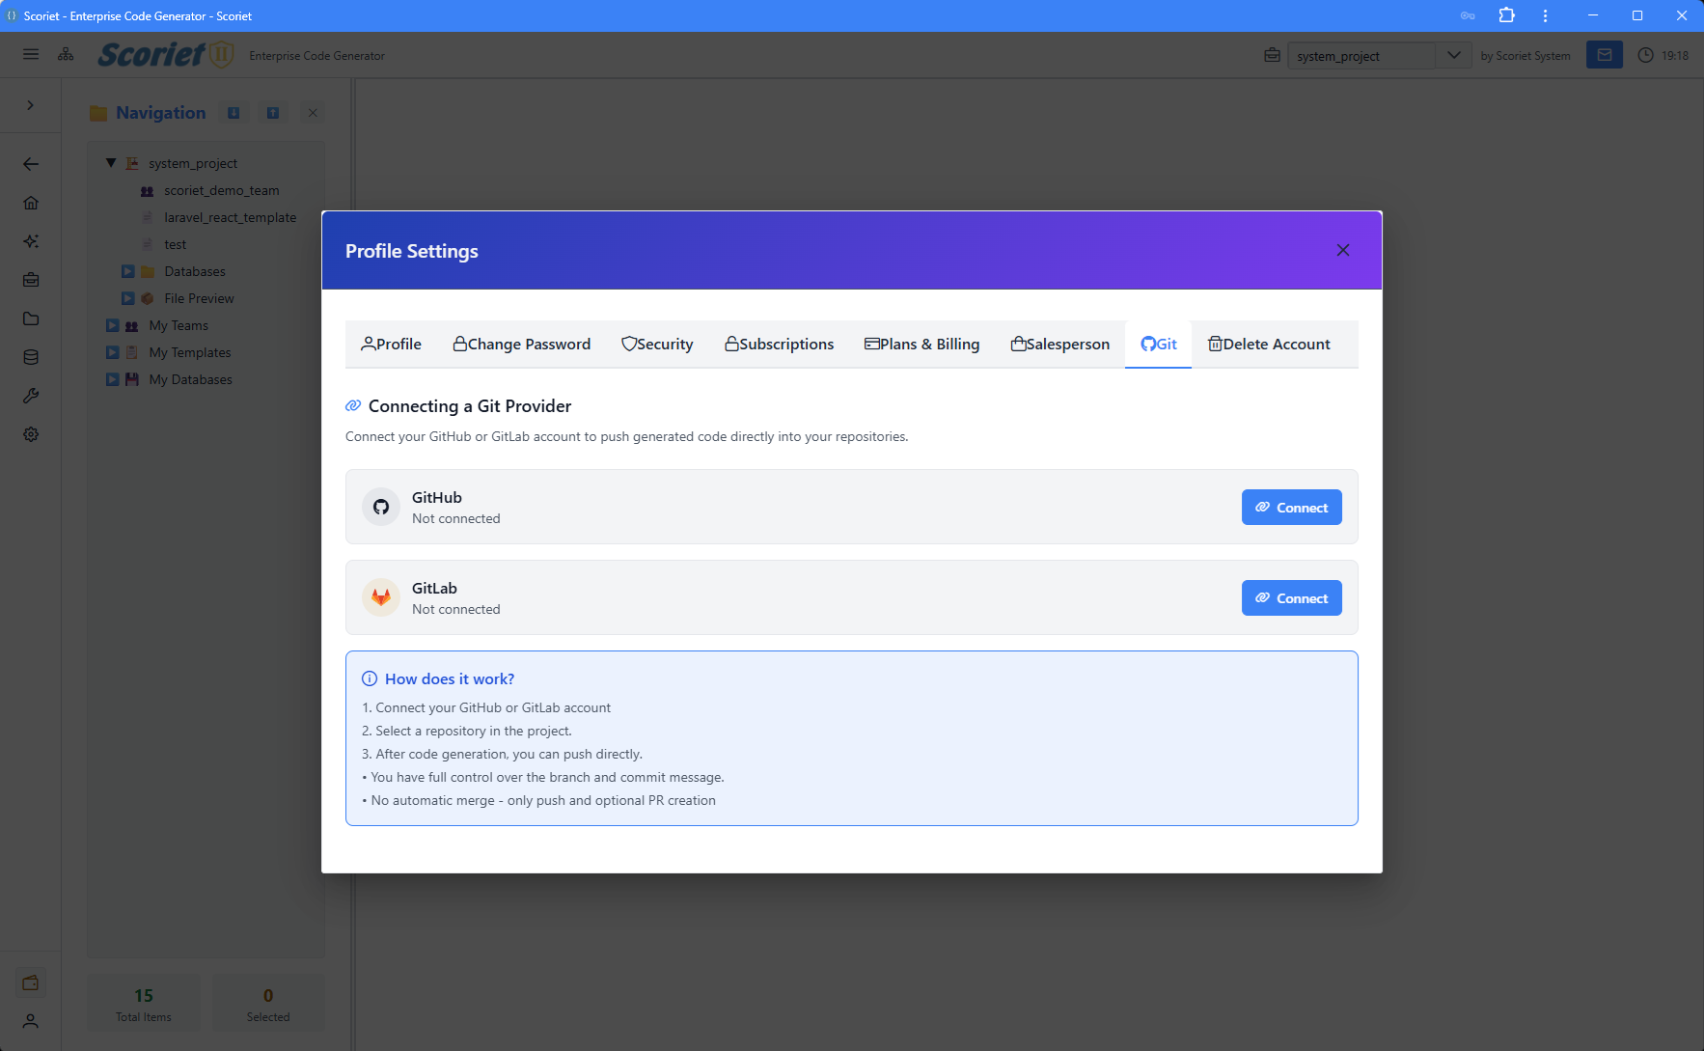The height and width of the screenshot is (1051, 1704).
Task: Open the AI sparkle tool in sidebar
Action: pyautogui.click(x=31, y=241)
